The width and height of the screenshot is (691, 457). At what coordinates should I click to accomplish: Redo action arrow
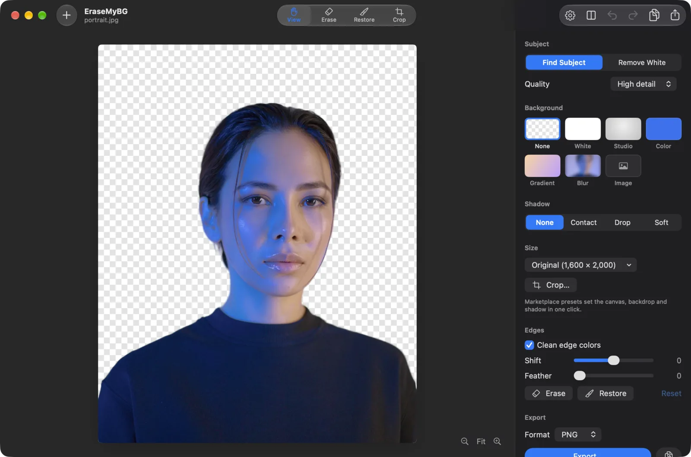633,16
